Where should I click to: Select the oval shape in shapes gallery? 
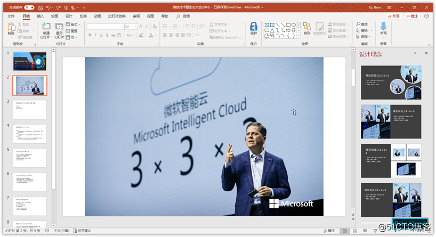[x=294, y=24]
